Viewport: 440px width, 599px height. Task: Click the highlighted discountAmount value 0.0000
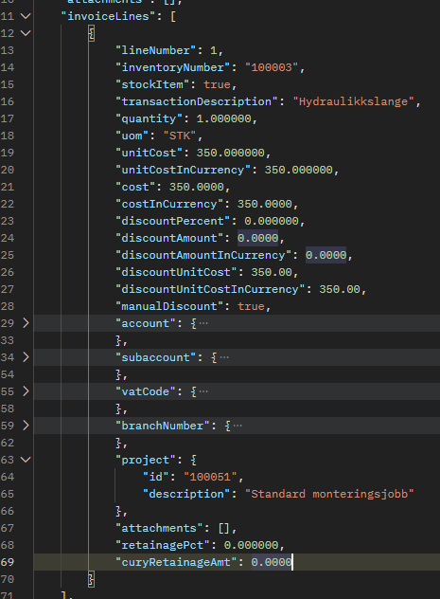pos(257,238)
